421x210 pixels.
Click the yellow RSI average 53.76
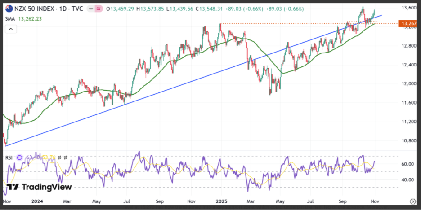point(48,157)
